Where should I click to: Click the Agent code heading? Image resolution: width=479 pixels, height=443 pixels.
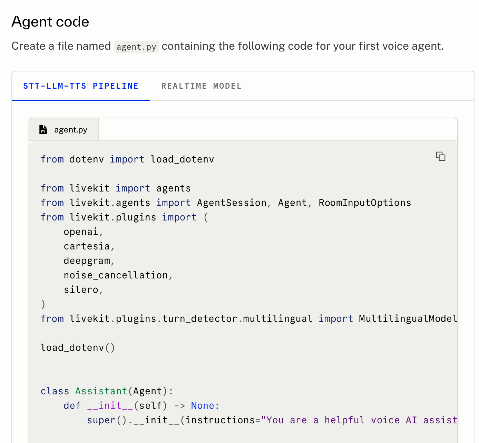[50, 22]
